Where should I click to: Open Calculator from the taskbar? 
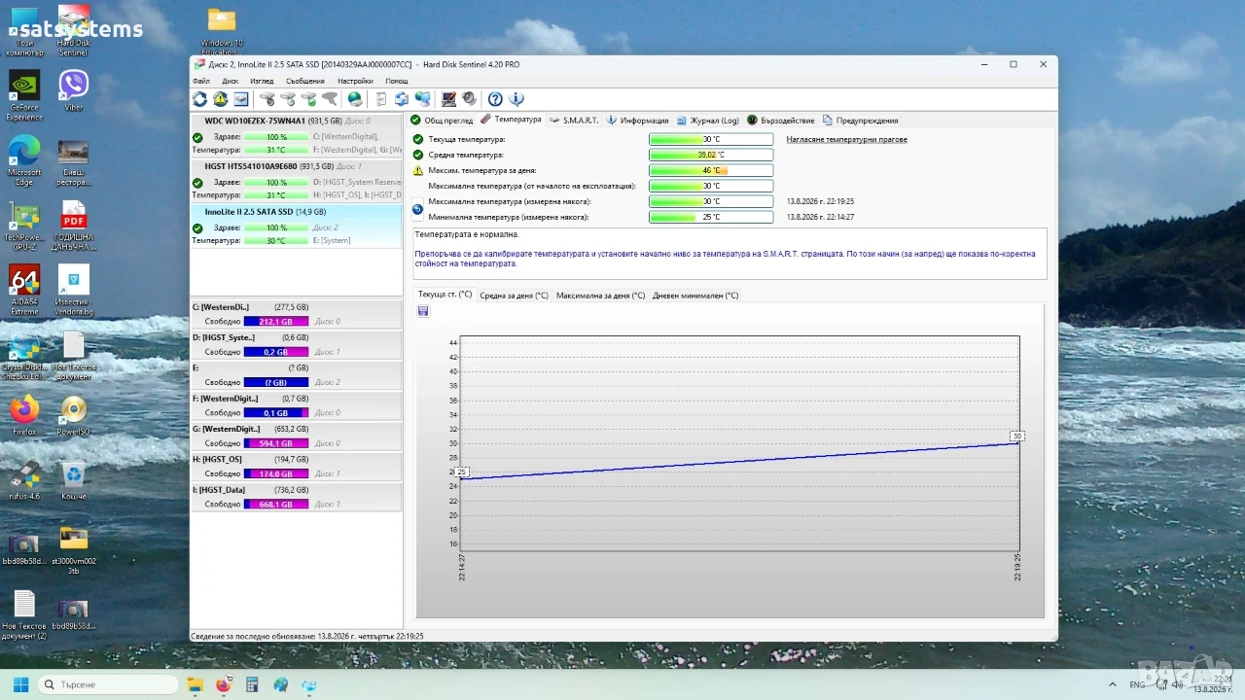[252, 684]
